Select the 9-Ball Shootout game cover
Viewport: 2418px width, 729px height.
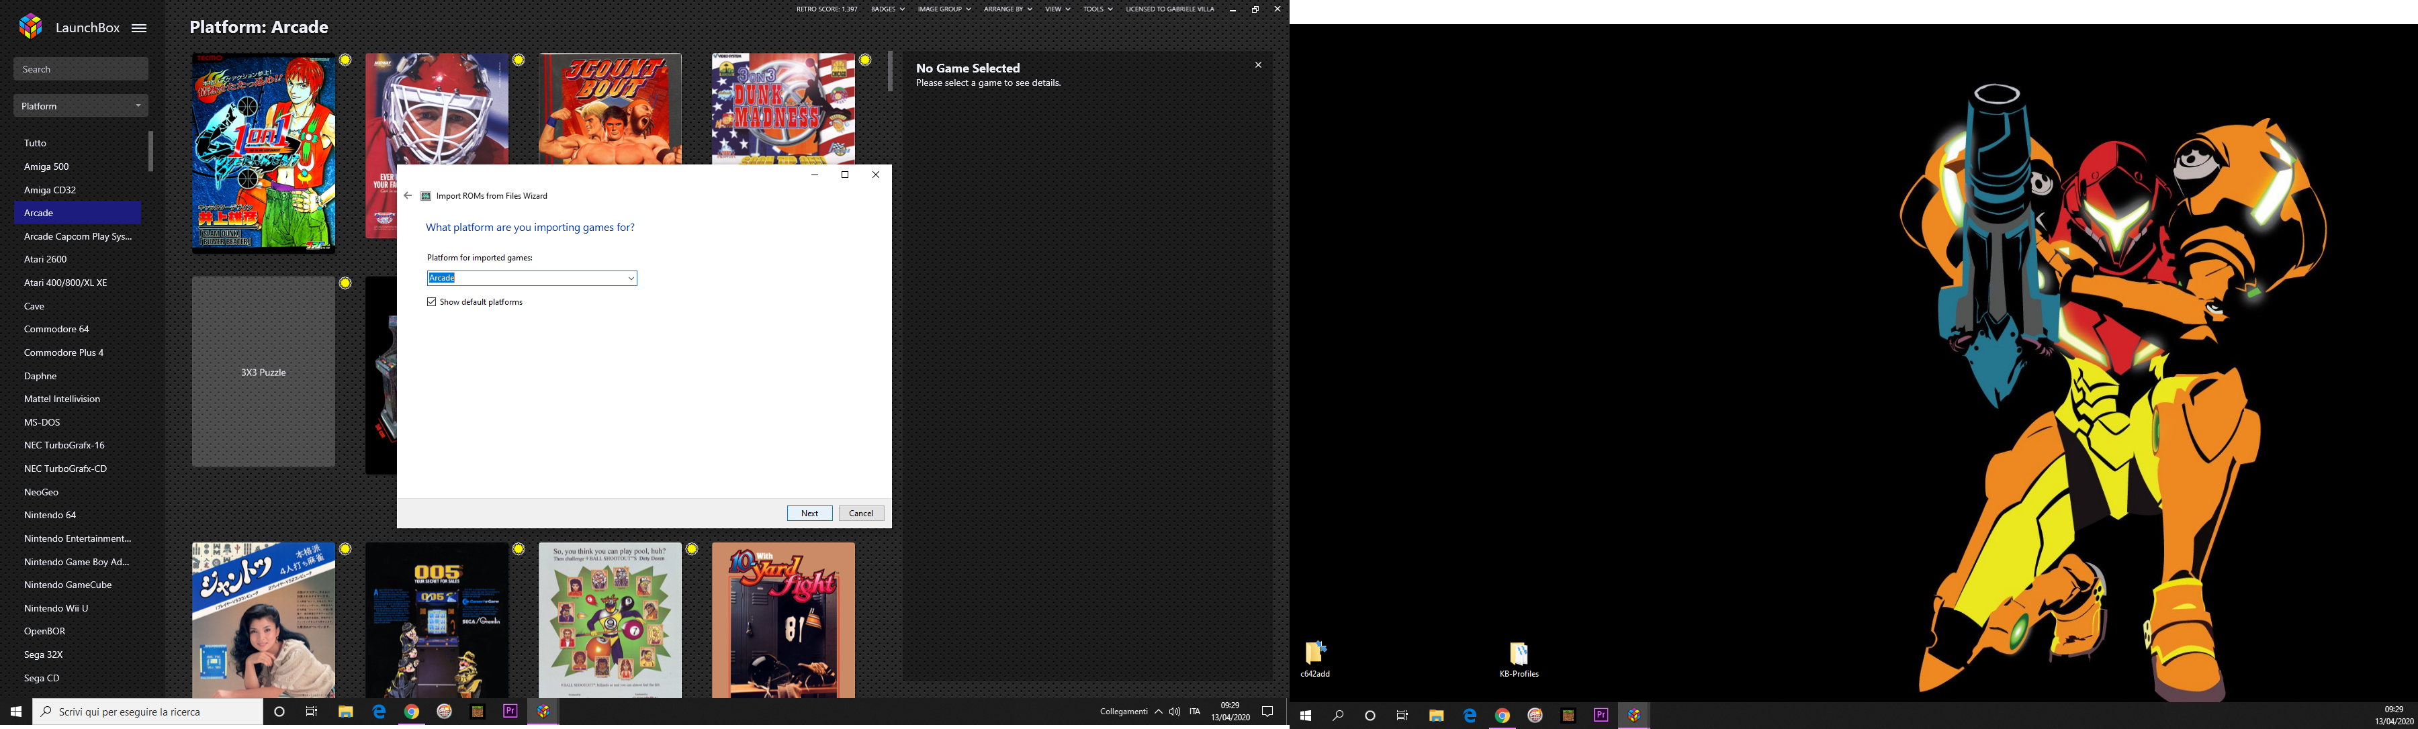610,620
